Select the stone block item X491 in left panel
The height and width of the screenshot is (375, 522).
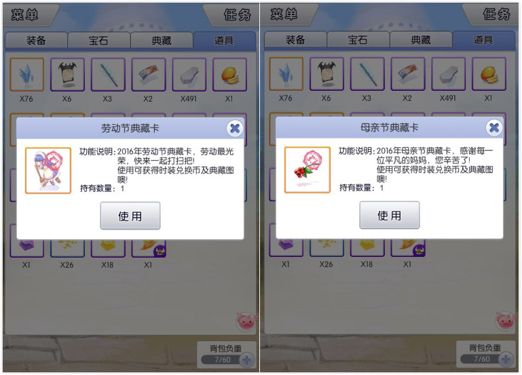189,75
